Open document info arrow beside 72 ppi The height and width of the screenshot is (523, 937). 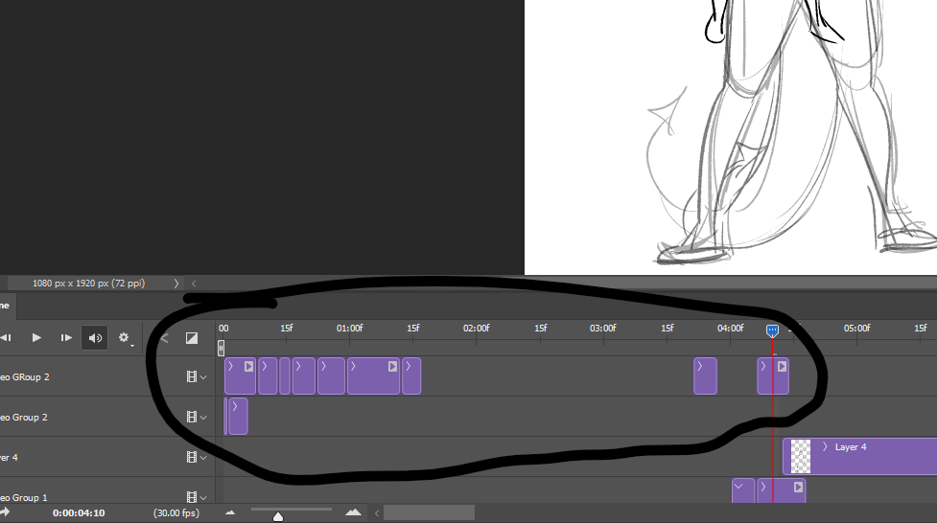[x=176, y=284]
